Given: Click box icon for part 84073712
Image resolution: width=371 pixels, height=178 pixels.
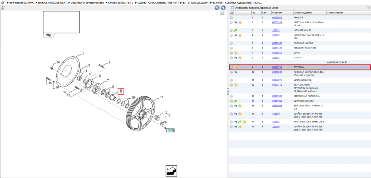Looking at the screenshot, I should pyautogui.click(x=236, y=85).
